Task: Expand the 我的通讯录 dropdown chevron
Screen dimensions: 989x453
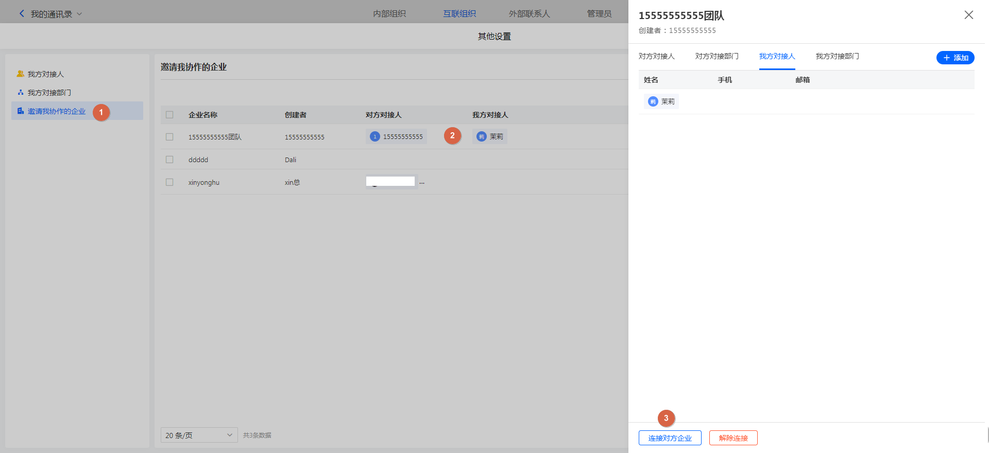Action: coord(79,14)
